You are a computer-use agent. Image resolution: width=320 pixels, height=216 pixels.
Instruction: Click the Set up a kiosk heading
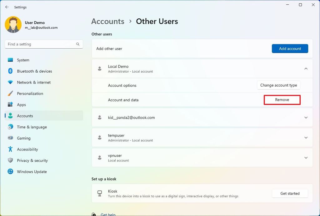pos(104,179)
